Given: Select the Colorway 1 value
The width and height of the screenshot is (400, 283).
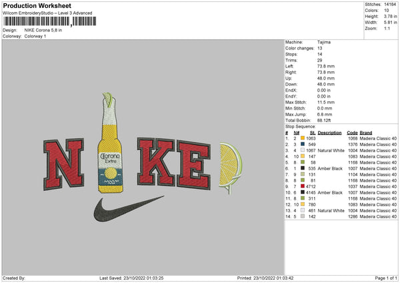Looking at the screenshot, I should click(35, 36).
